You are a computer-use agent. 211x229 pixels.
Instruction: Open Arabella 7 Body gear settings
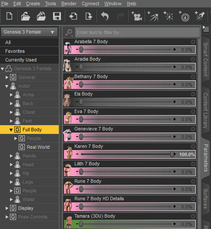[x=193, y=42]
